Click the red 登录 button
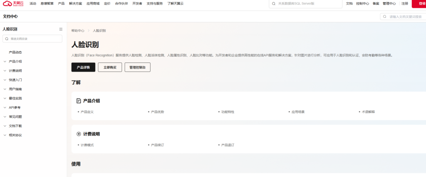426x177 pixels. (x=419, y=4)
